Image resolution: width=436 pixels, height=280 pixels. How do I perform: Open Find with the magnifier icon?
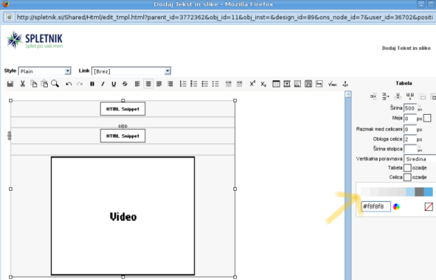[55, 84]
